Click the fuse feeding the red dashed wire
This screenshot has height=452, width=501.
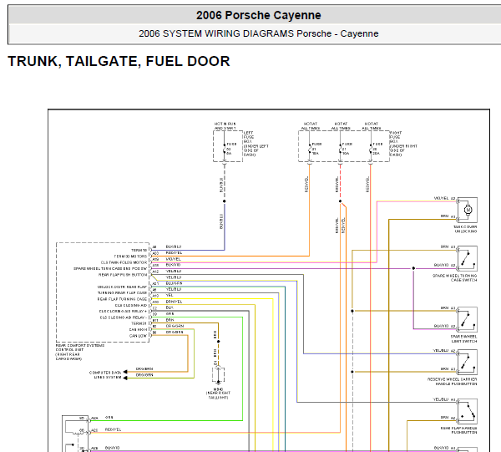[341, 149]
